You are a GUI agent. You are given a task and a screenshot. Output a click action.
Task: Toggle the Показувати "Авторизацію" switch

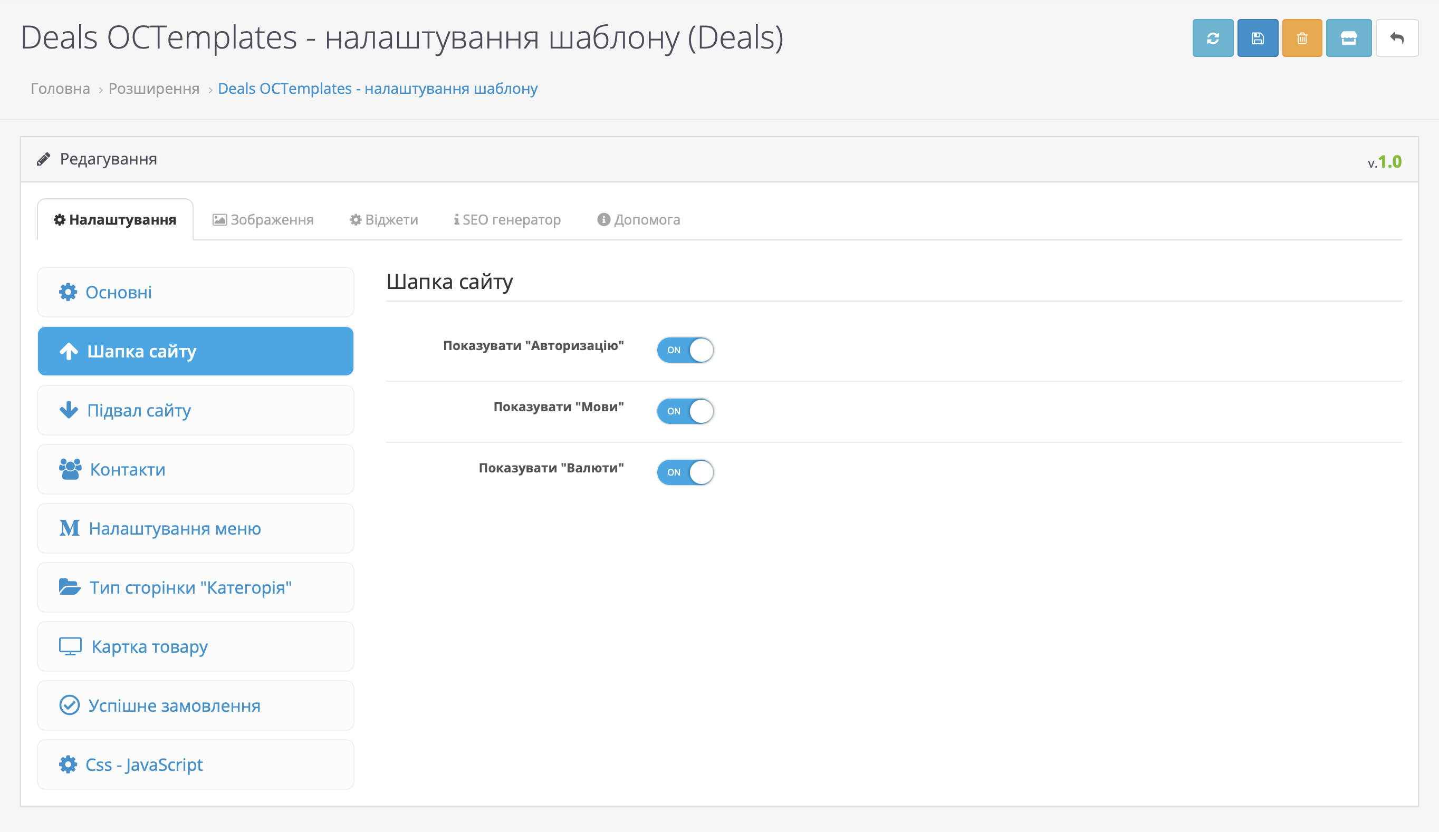685,350
